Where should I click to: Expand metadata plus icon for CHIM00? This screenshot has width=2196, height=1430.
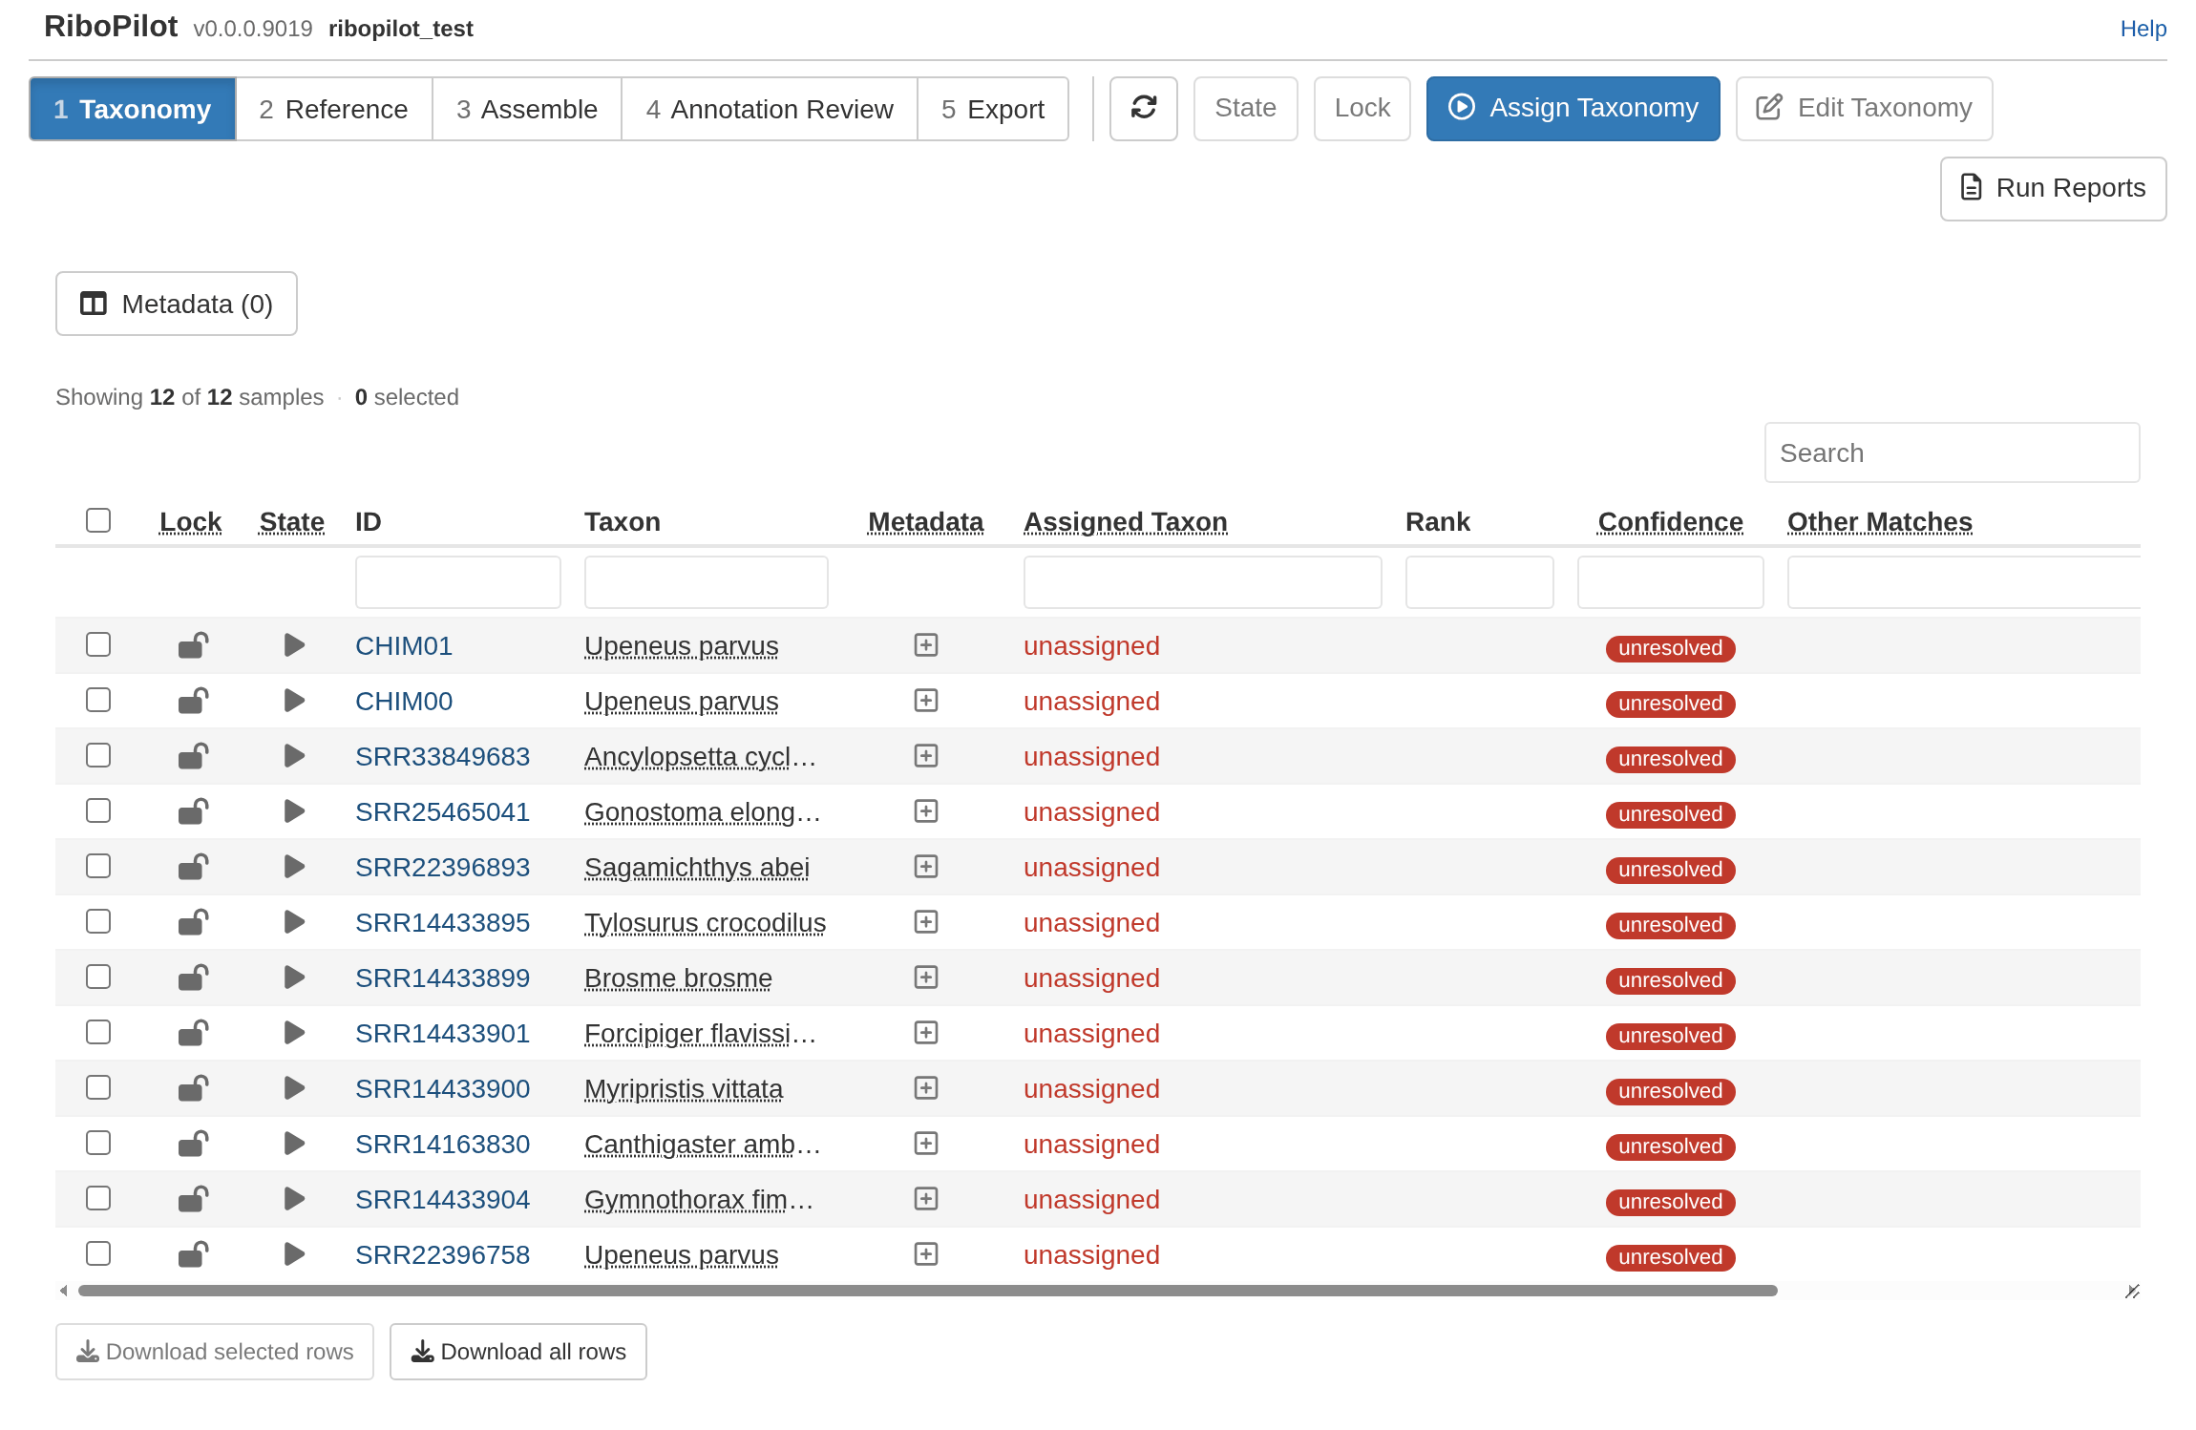coord(926,701)
